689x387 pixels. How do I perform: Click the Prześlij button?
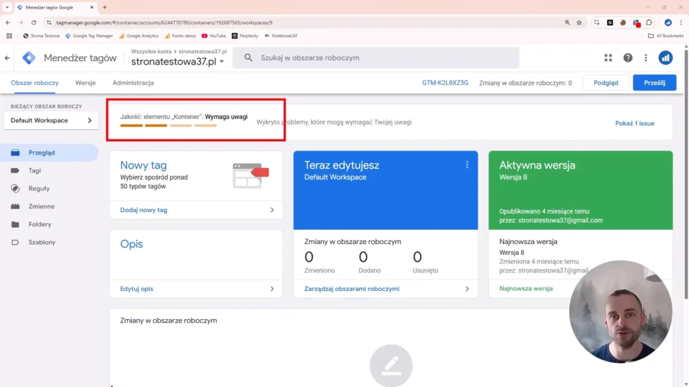click(654, 83)
